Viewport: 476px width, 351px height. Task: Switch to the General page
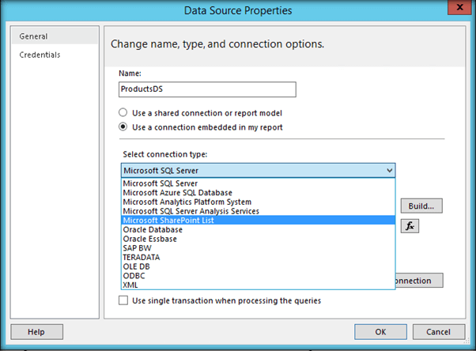click(x=34, y=36)
